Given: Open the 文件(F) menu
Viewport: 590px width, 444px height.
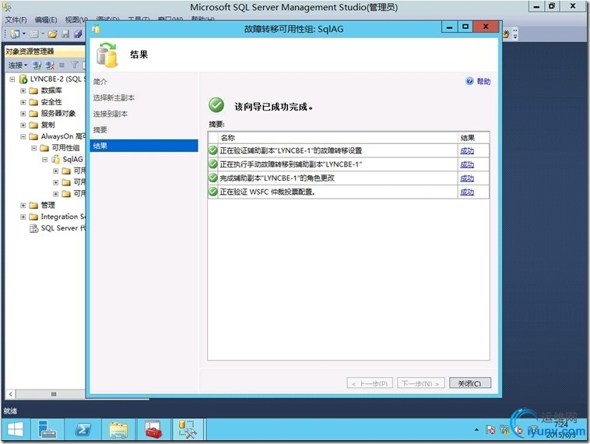Looking at the screenshot, I should click(x=16, y=19).
